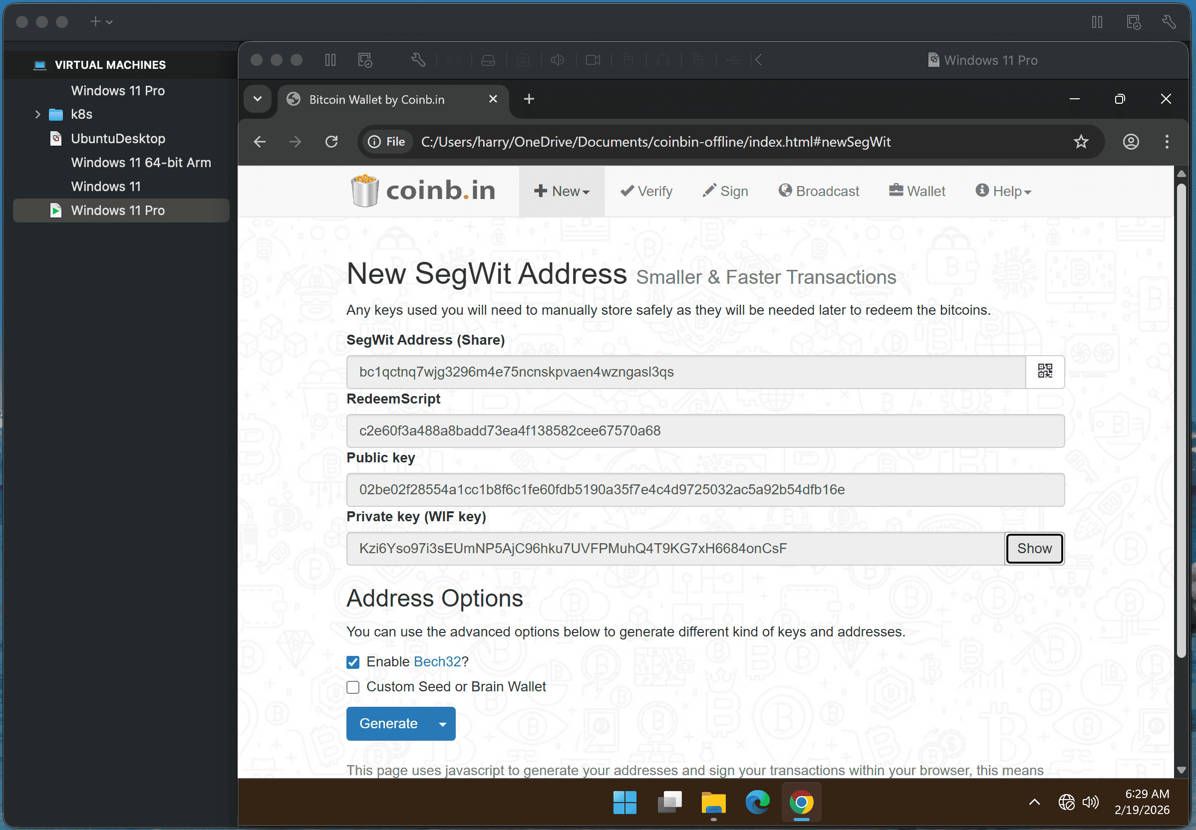Open the Wallet section of coinb.in
Screen dimensions: 1196x830
coord(916,191)
